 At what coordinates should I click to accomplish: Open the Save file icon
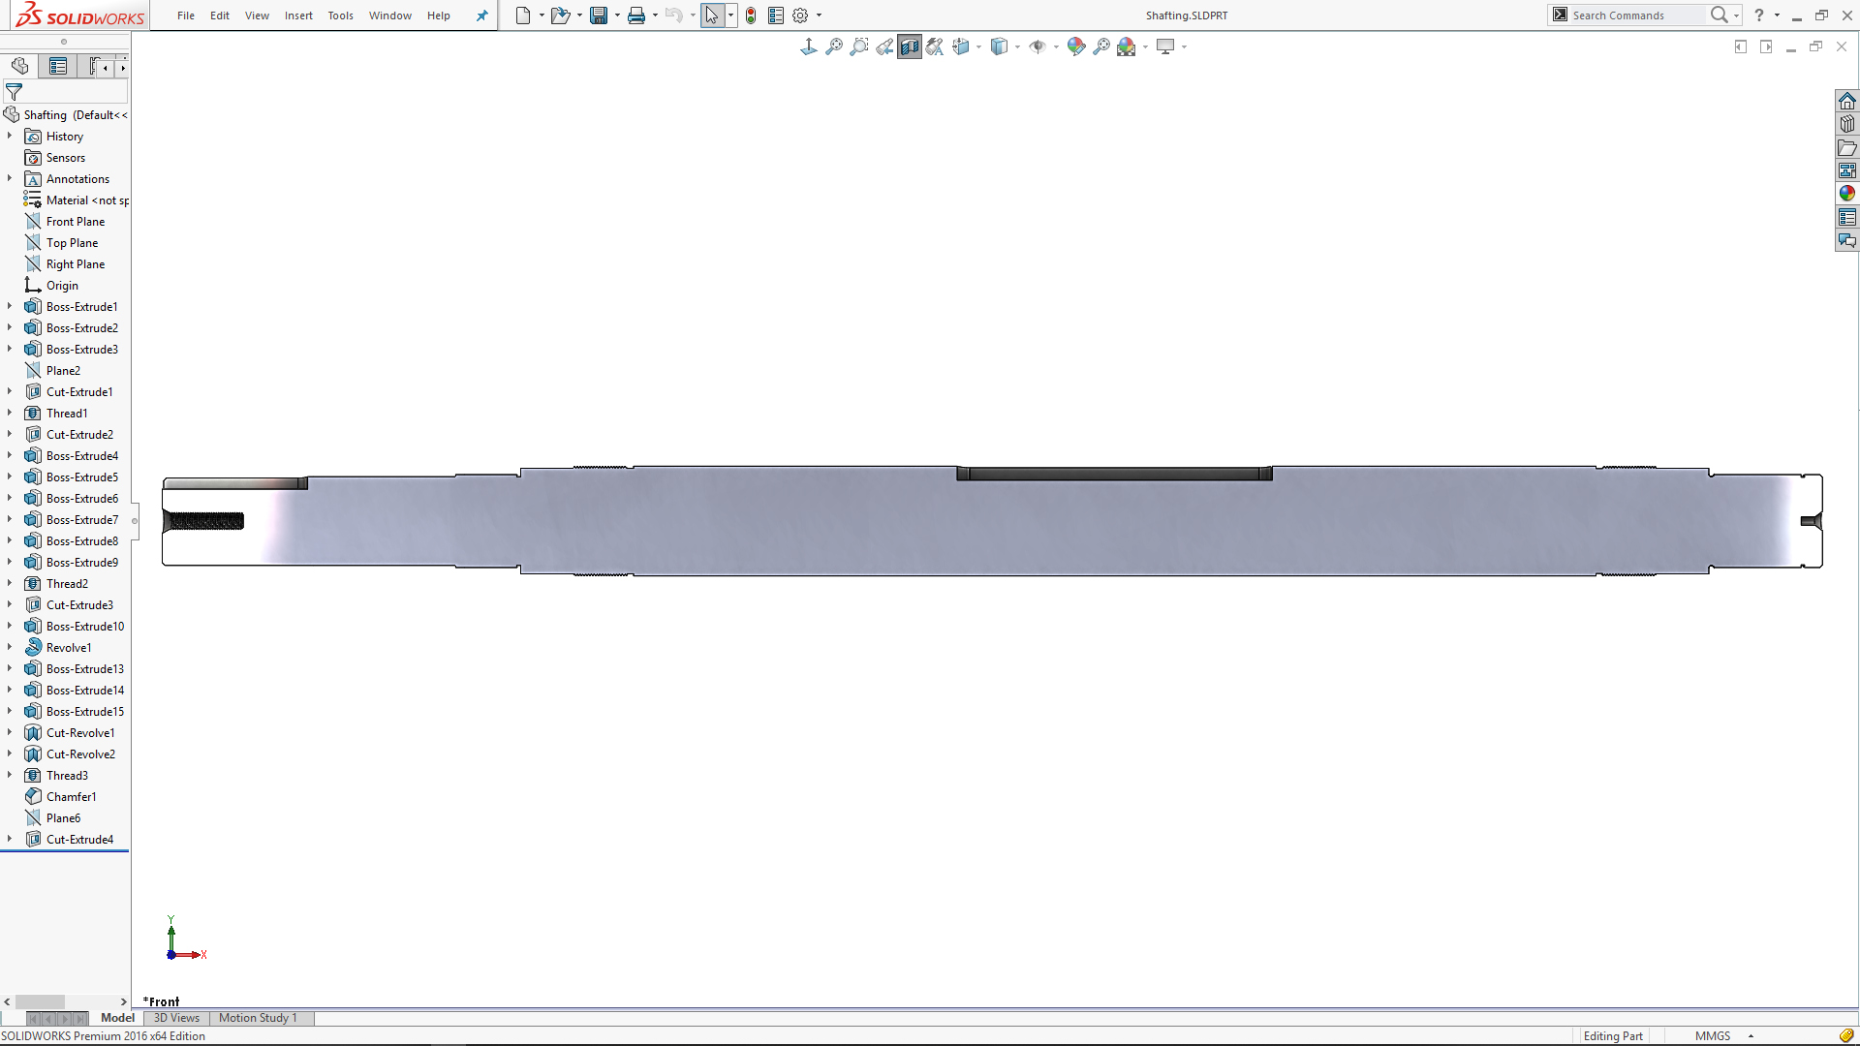(599, 15)
